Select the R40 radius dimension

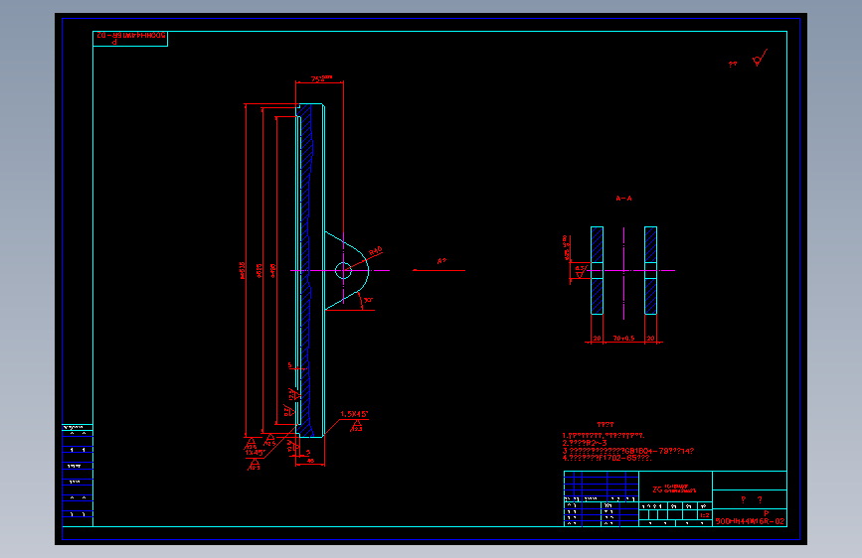(x=376, y=251)
